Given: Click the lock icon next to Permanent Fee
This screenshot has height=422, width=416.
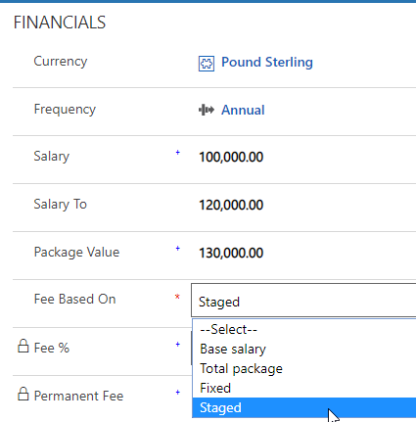Looking at the screenshot, I should pyautogui.click(x=23, y=394).
